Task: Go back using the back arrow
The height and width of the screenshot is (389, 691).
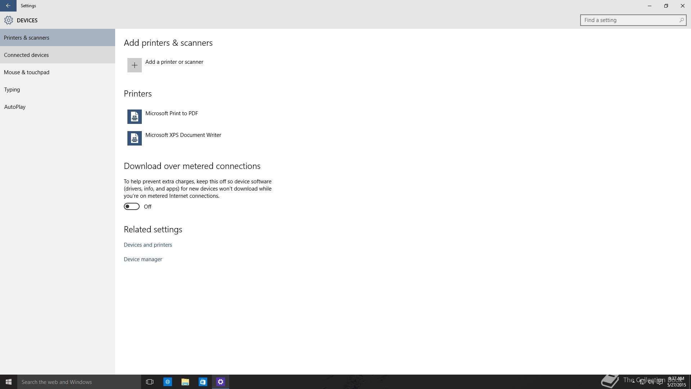Action: coord(8,6)
